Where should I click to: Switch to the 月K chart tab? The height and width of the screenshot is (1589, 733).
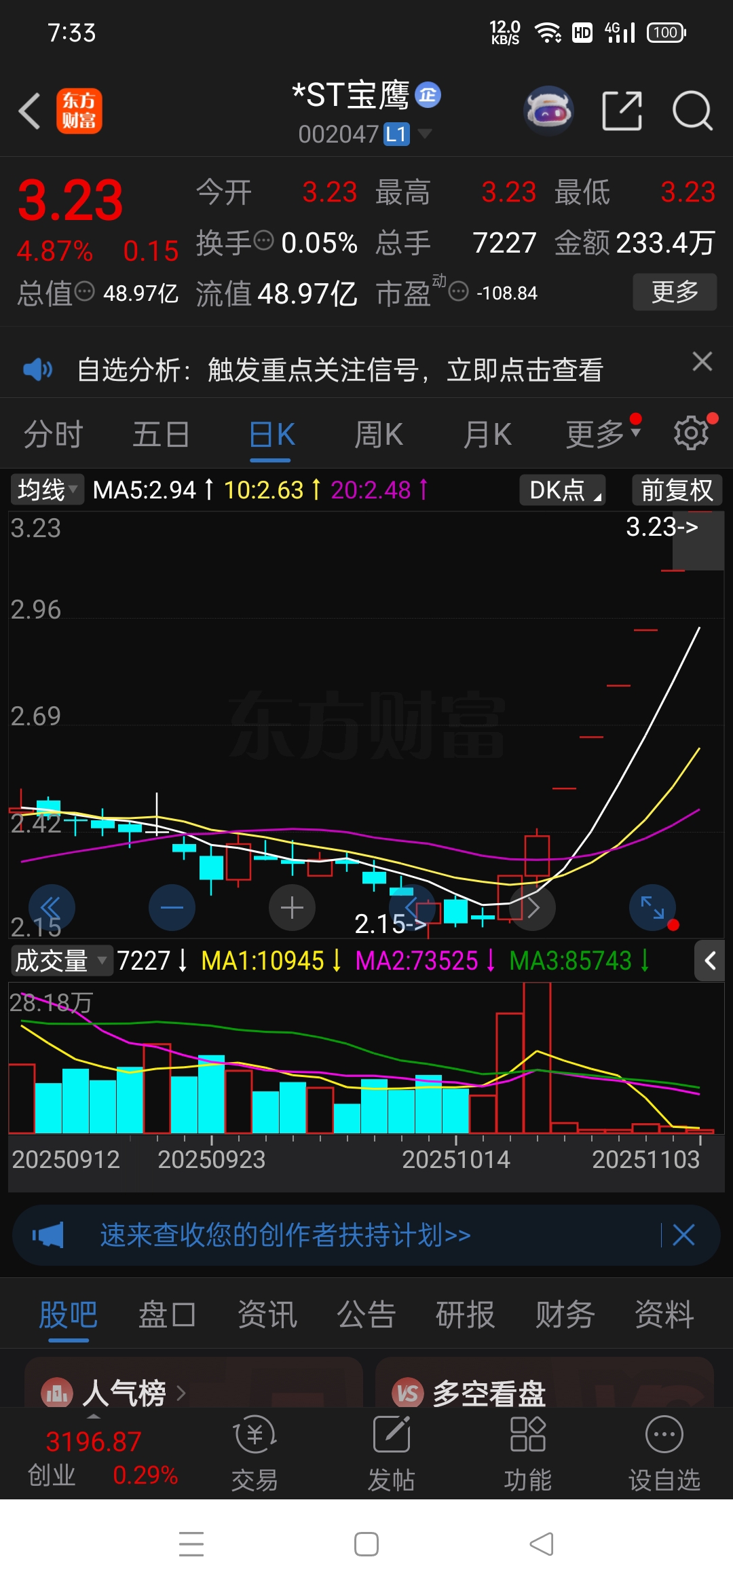(x=487, y=435)
